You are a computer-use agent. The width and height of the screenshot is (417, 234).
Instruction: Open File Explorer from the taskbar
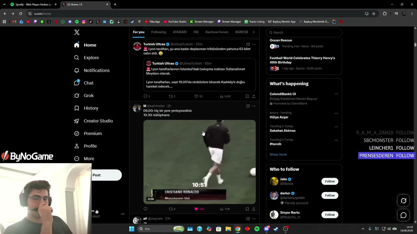(228, 229)
